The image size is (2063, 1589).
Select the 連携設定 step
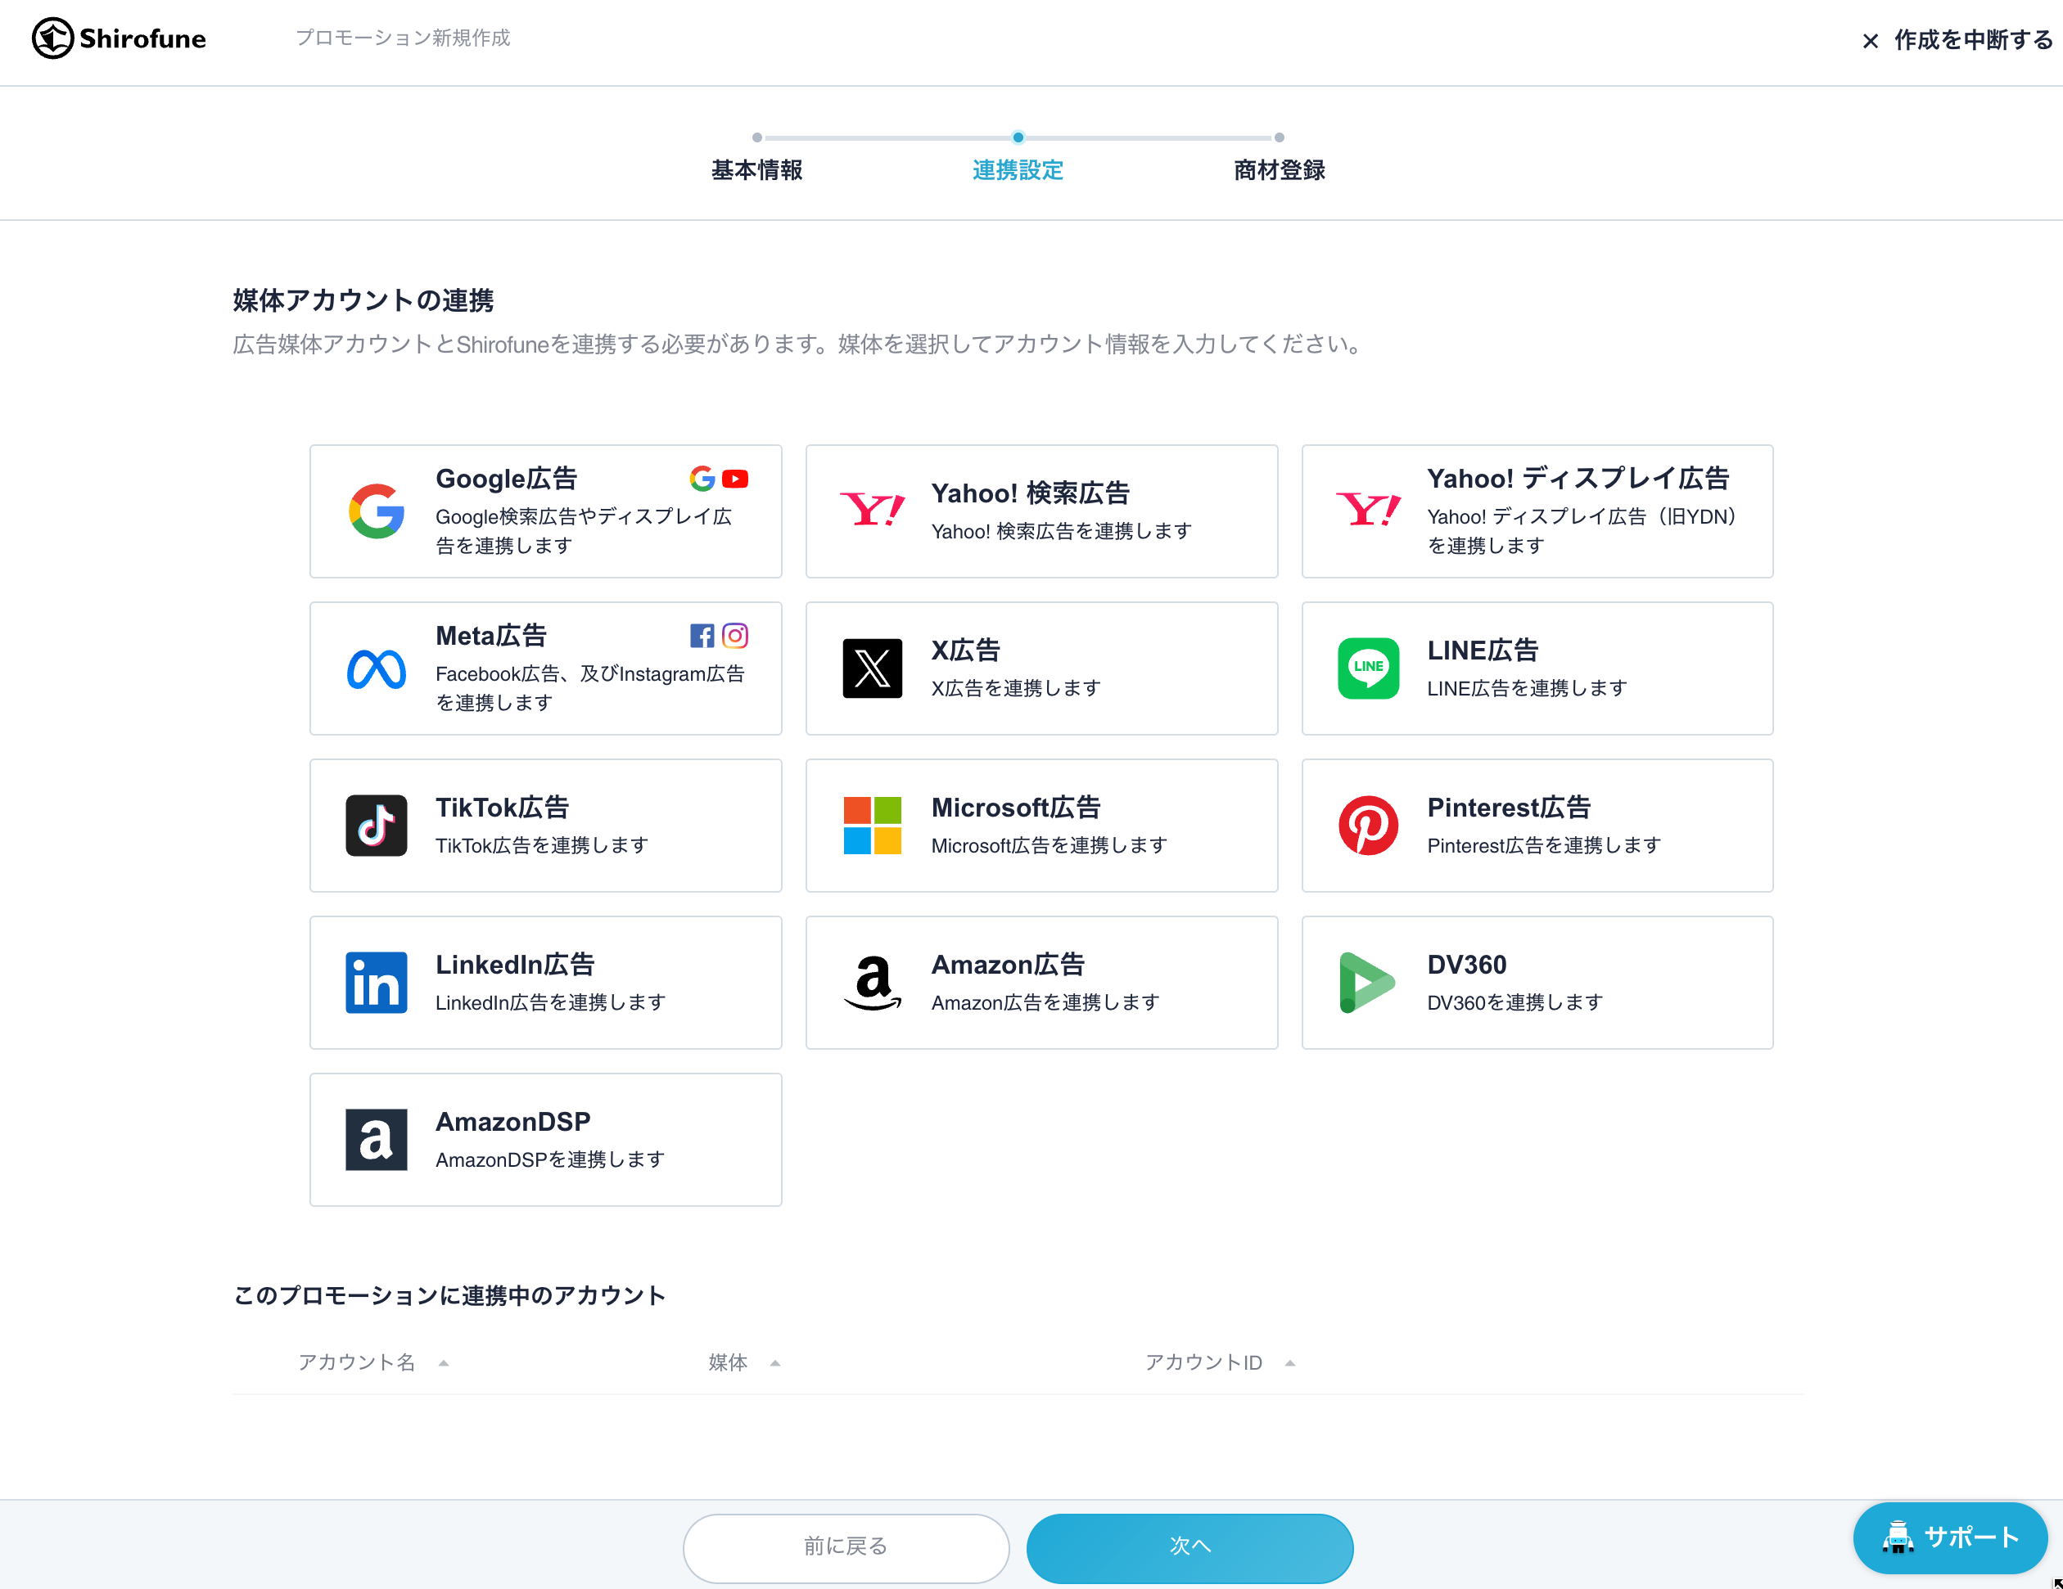pyautogui.click(x=1018, y=170)
